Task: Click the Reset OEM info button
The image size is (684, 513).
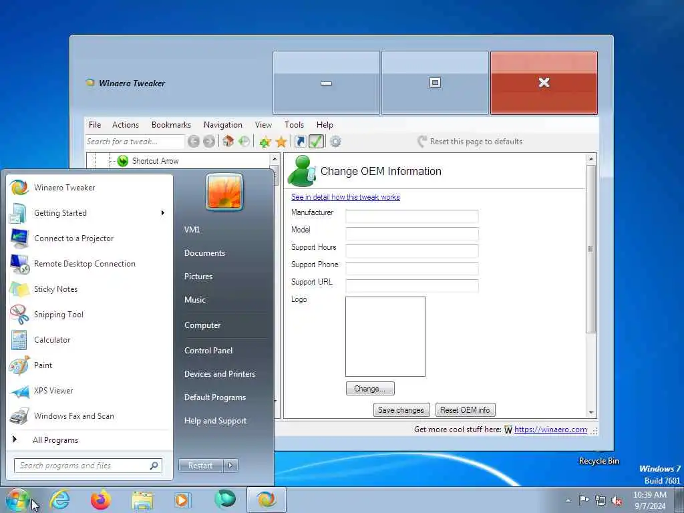Action: tap(465, 410)
